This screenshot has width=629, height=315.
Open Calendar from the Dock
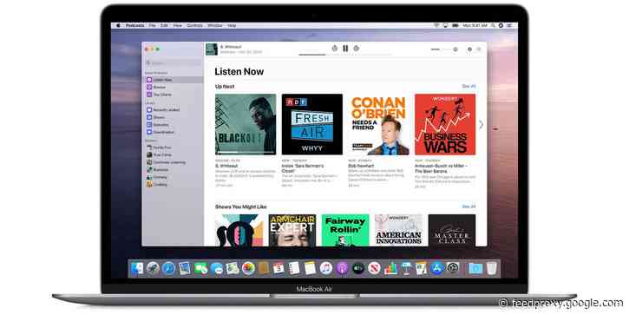pyautogui.click(x=278, y=268)
